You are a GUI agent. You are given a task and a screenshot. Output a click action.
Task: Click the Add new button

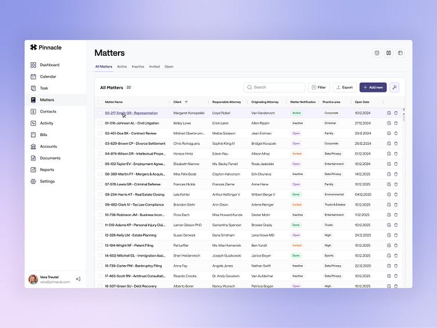[x=372, y=87]
